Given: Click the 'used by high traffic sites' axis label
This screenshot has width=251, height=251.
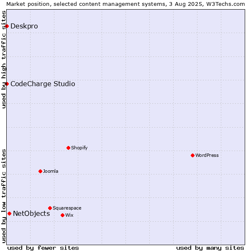Looking at the screenshot, I should [4, 59].
